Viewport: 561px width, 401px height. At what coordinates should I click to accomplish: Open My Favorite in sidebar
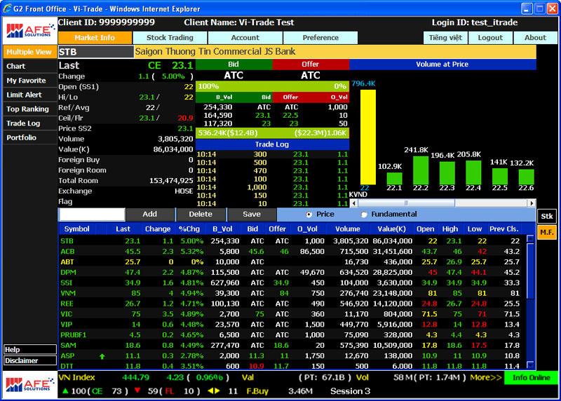29,81
